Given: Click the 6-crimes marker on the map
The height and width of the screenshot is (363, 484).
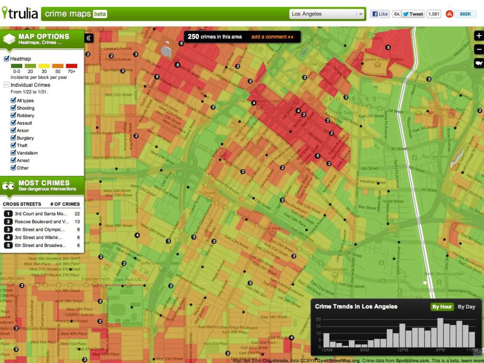Looking at the screenshot, I should click(181, 43).
